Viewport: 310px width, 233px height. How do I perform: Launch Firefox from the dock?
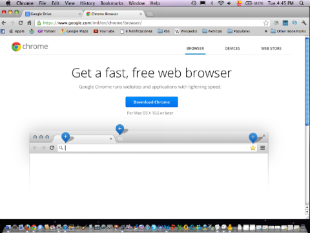[x=27, y=227]
